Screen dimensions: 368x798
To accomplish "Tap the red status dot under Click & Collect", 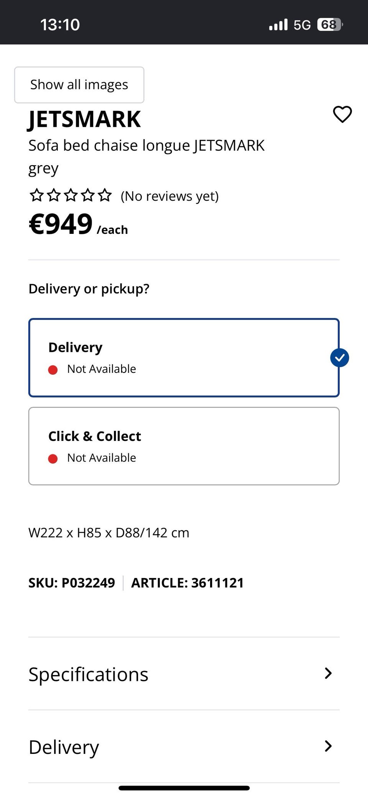I will 53,459.
